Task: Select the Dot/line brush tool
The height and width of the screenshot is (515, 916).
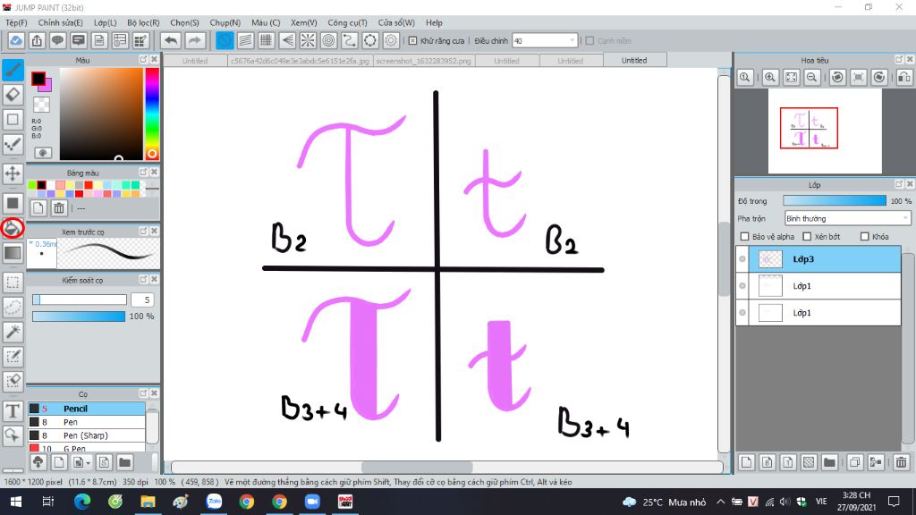Action: [13, 144]
